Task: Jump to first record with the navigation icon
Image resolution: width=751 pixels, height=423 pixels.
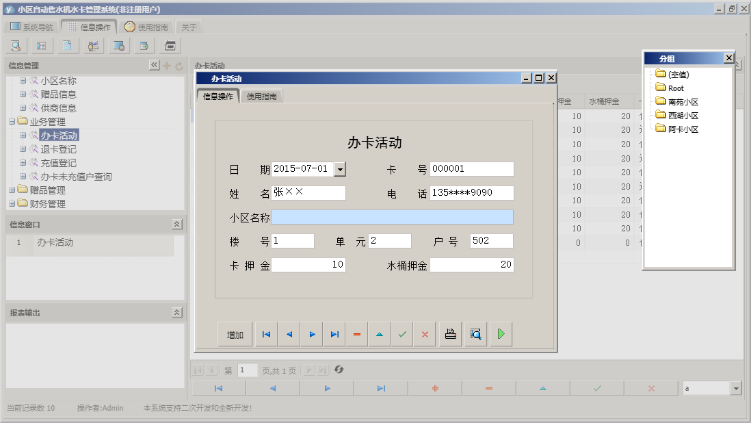Action: click(266, 334)
